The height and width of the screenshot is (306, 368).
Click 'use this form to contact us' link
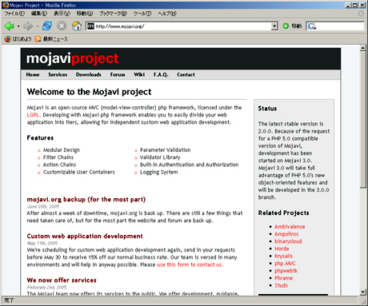click(x=190, y=264)
